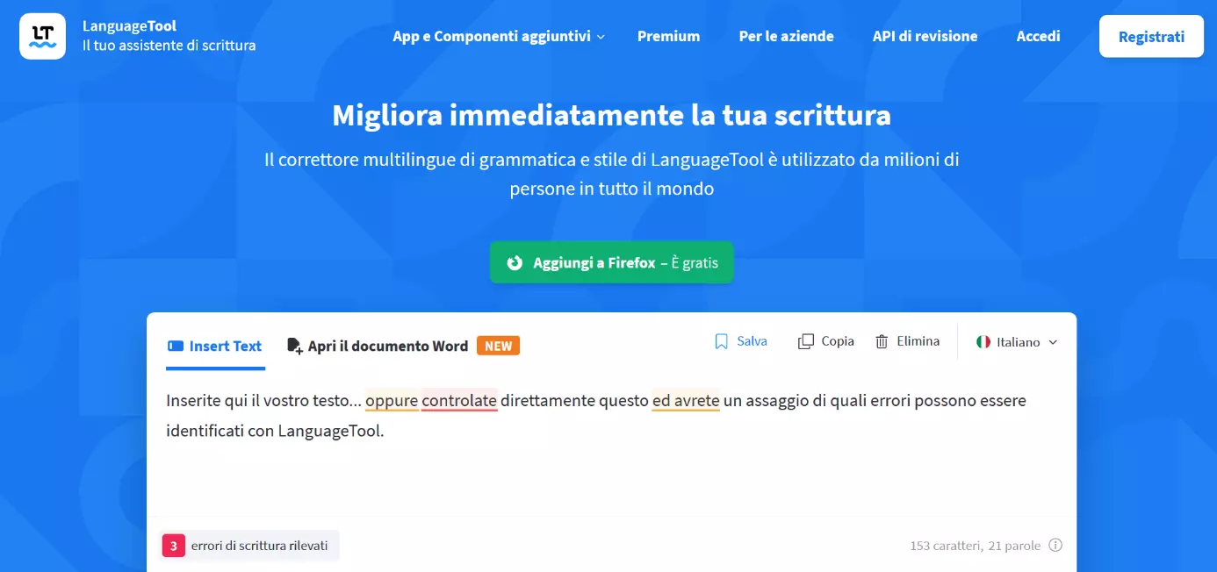Click the Italian flag icon
Image resolution: width=1217 pixels, height=572 pixels.
click(x=983, y=342)
